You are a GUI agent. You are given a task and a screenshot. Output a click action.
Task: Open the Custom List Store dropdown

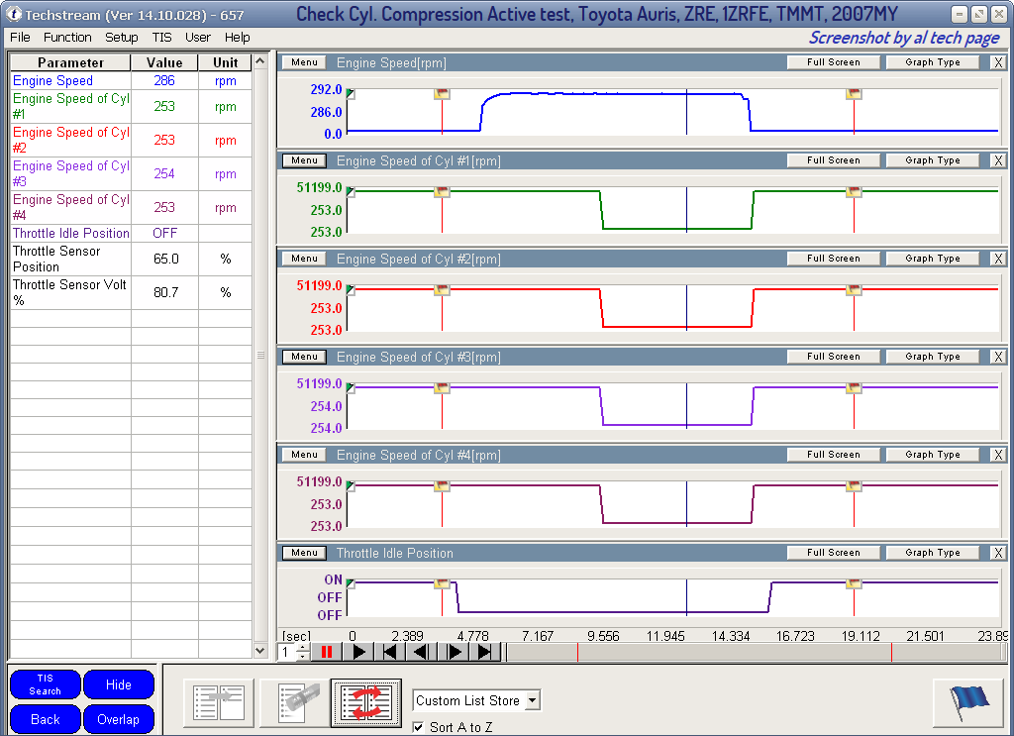[x=532, y=700]
